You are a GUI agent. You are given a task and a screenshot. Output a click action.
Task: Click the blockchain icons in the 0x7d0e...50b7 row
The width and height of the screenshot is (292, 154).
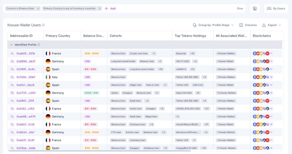tap(262, 77)
